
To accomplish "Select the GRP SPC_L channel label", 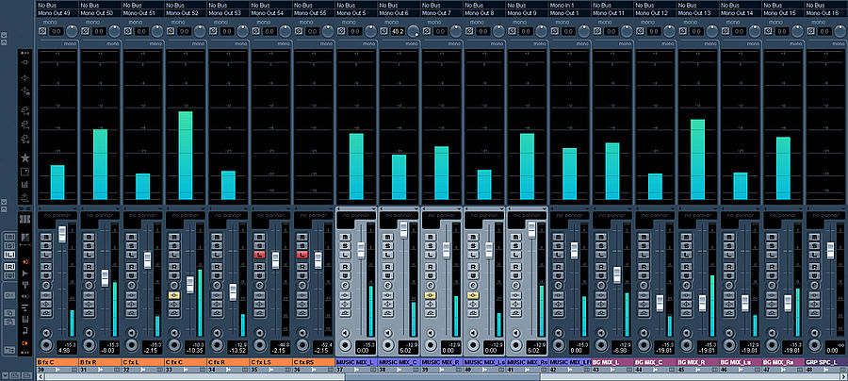I will [x=826, y=361].
